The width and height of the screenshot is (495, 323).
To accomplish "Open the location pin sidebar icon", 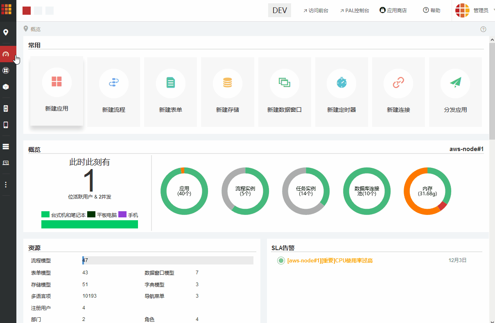I will (6, 32).
